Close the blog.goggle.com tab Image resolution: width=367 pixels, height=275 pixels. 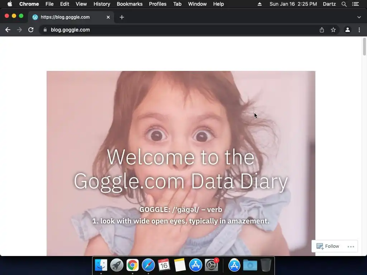(108, 17)
